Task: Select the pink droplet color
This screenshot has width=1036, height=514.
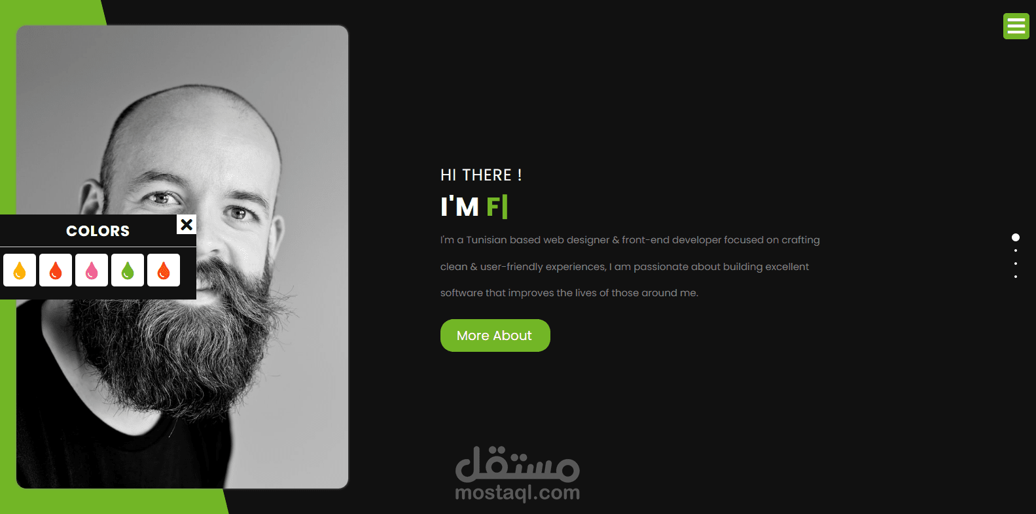Action: [92, 270]
